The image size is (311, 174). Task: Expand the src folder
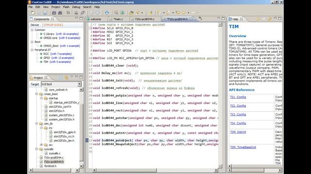(x=41, y=145)
